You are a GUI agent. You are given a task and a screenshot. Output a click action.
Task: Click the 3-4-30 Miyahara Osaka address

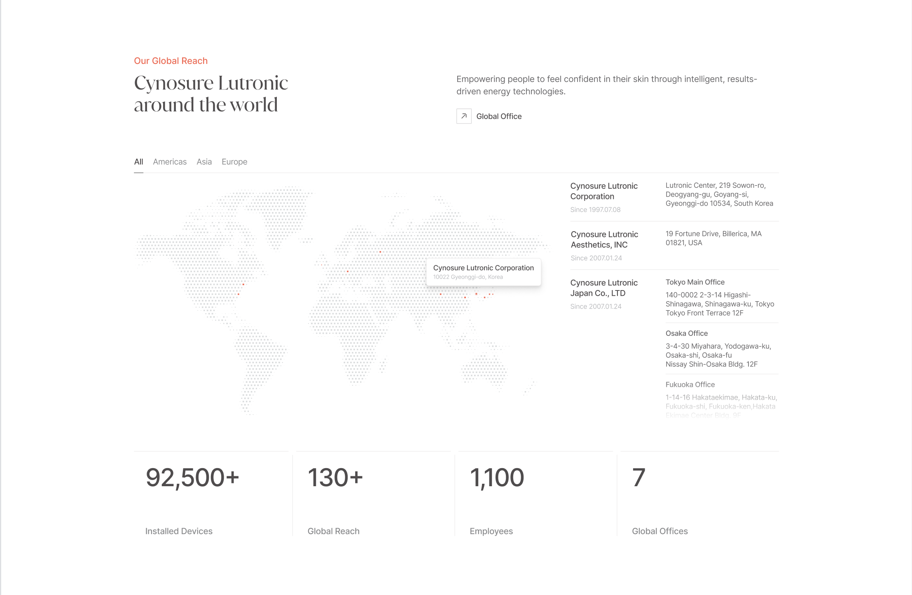718,355
